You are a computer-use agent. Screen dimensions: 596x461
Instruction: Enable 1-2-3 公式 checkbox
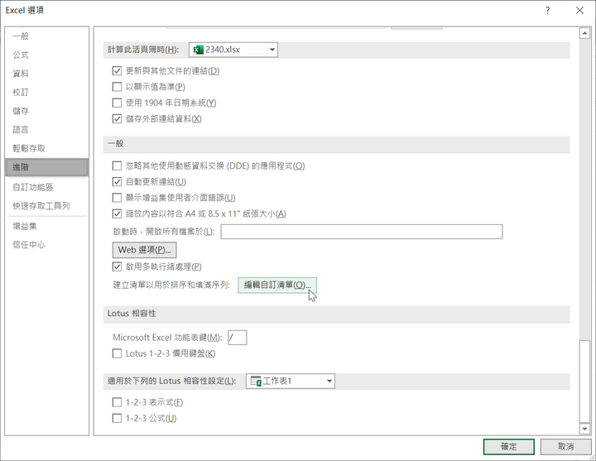(117, 418)
